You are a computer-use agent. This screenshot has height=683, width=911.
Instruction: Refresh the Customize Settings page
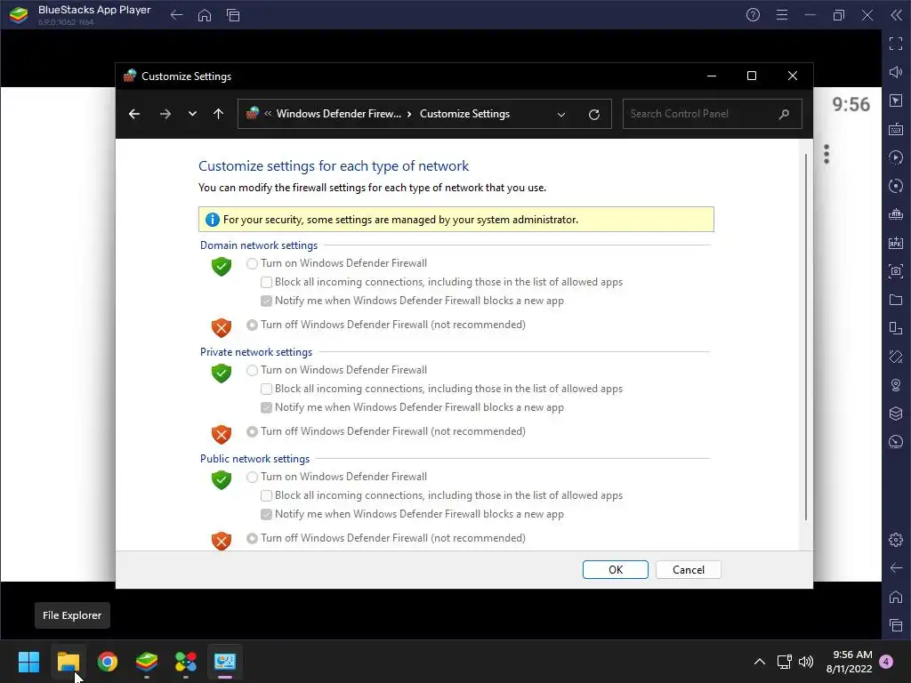[593, 115]
